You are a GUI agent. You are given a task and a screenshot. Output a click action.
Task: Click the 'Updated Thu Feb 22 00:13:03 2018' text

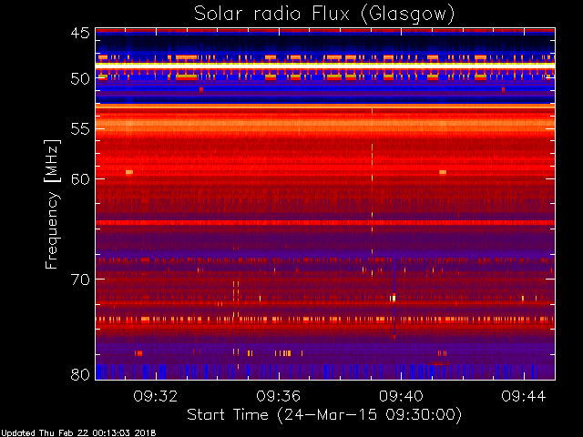tap(78, 433)
